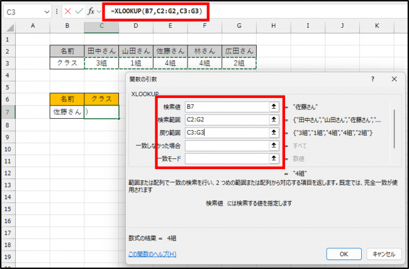The height and width of the screenshot is (269, 409).
Task: Select column B header
Action: coord(67,26)
